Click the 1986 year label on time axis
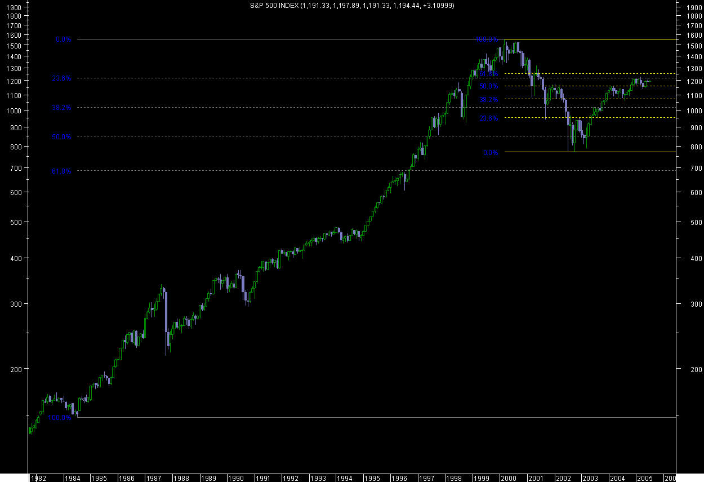Image resolution: width=704 pixels, height=482 pixels. (x=127, y=478)
